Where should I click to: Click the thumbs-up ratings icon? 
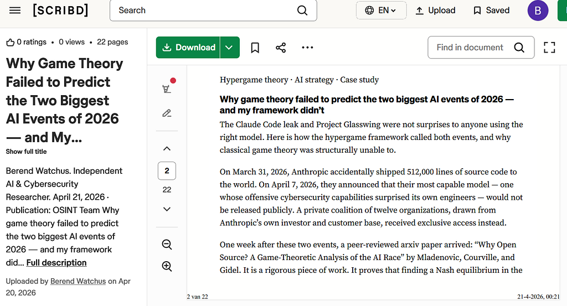coord(10,42)
